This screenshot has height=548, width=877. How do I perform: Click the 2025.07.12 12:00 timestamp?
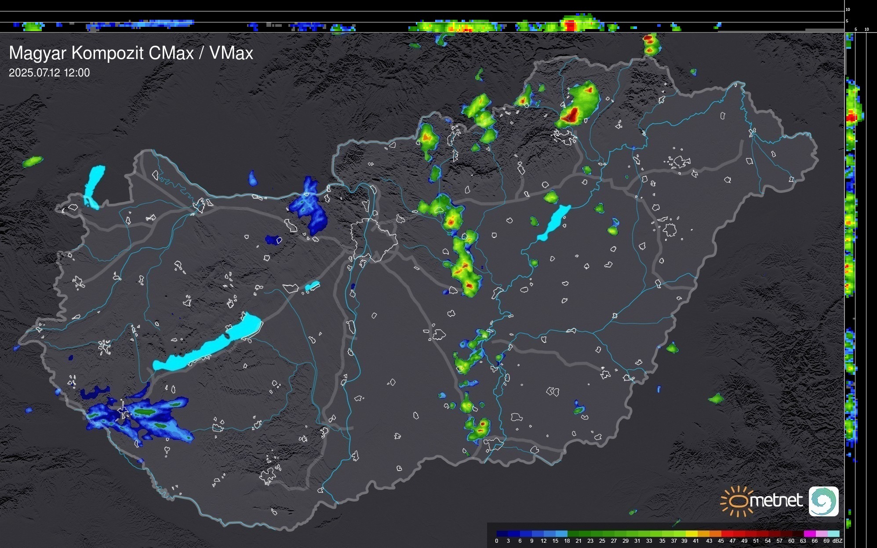[x=49, y=73]
